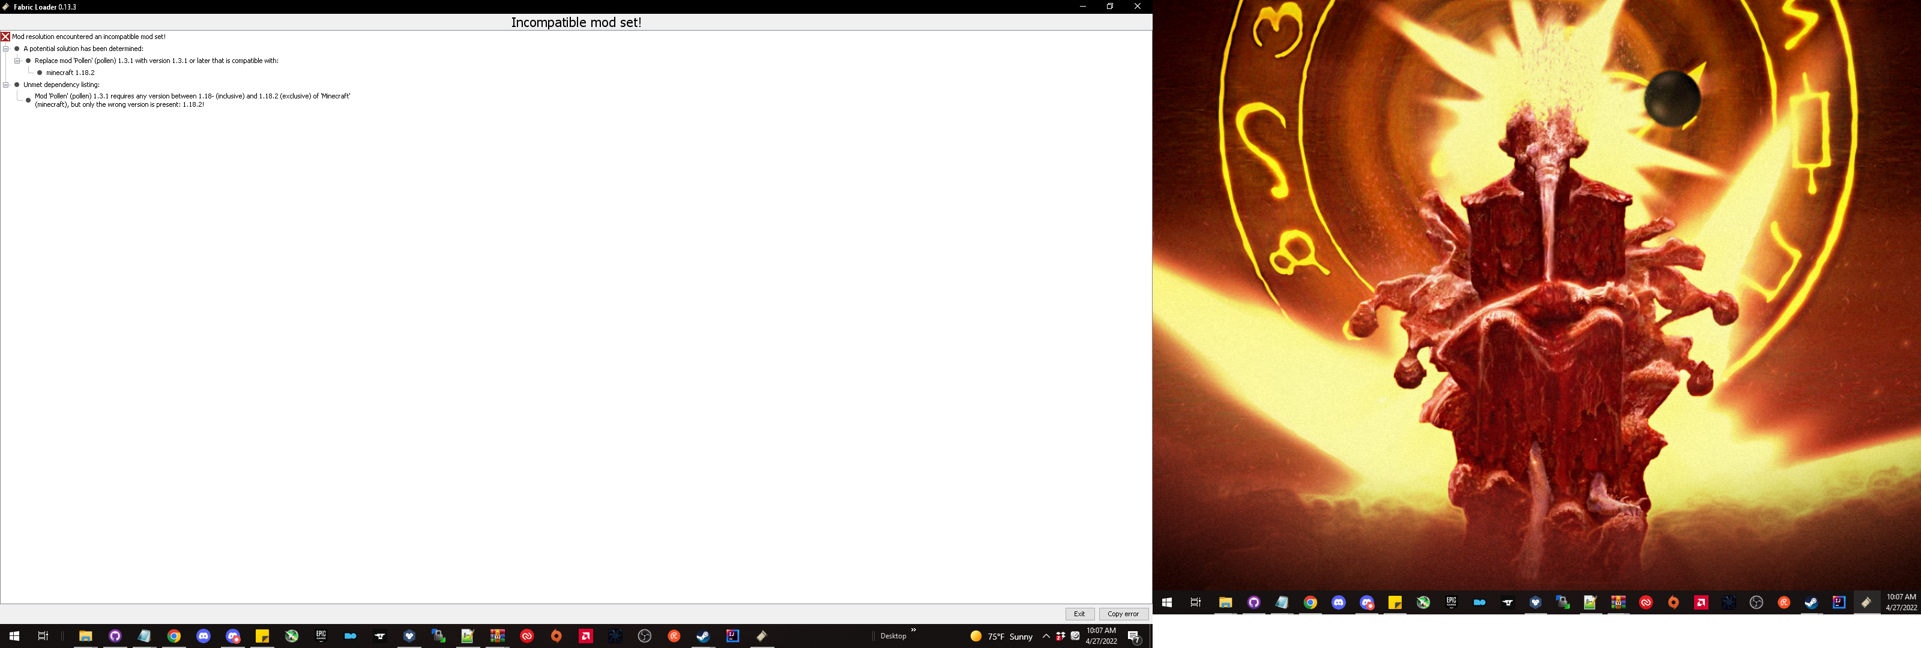Open Epic Games Launcher under Fabric window
Viewport: 1921px width, 648px height.
tap(321, 636)
